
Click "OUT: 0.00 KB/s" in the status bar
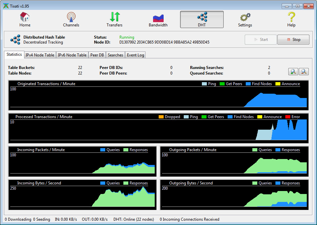95,219
